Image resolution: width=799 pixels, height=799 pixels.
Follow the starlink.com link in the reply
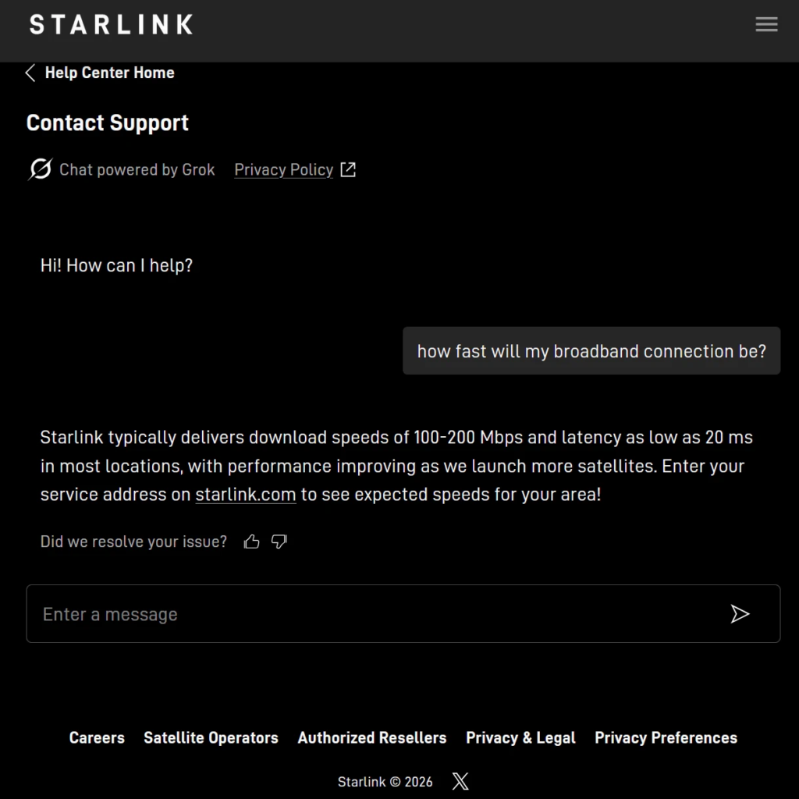245,495
